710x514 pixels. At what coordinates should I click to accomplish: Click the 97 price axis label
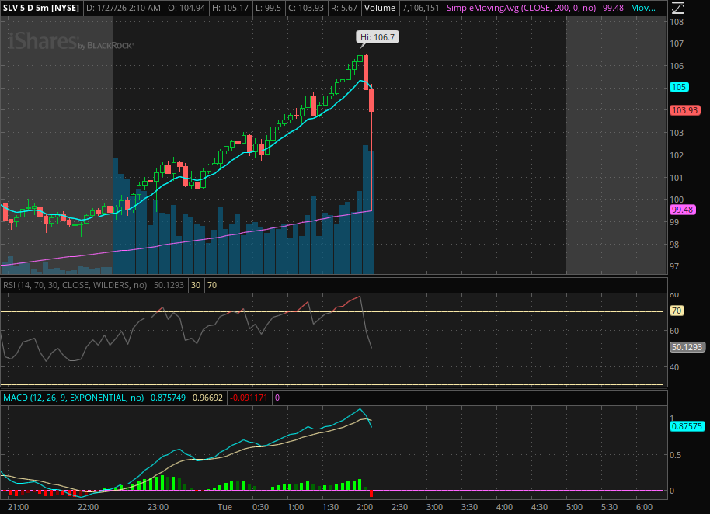tap(674, 266)
